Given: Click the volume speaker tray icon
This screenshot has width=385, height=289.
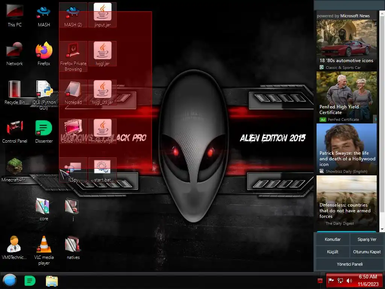Looking at the screenshot, I should [x=349, y=280].
